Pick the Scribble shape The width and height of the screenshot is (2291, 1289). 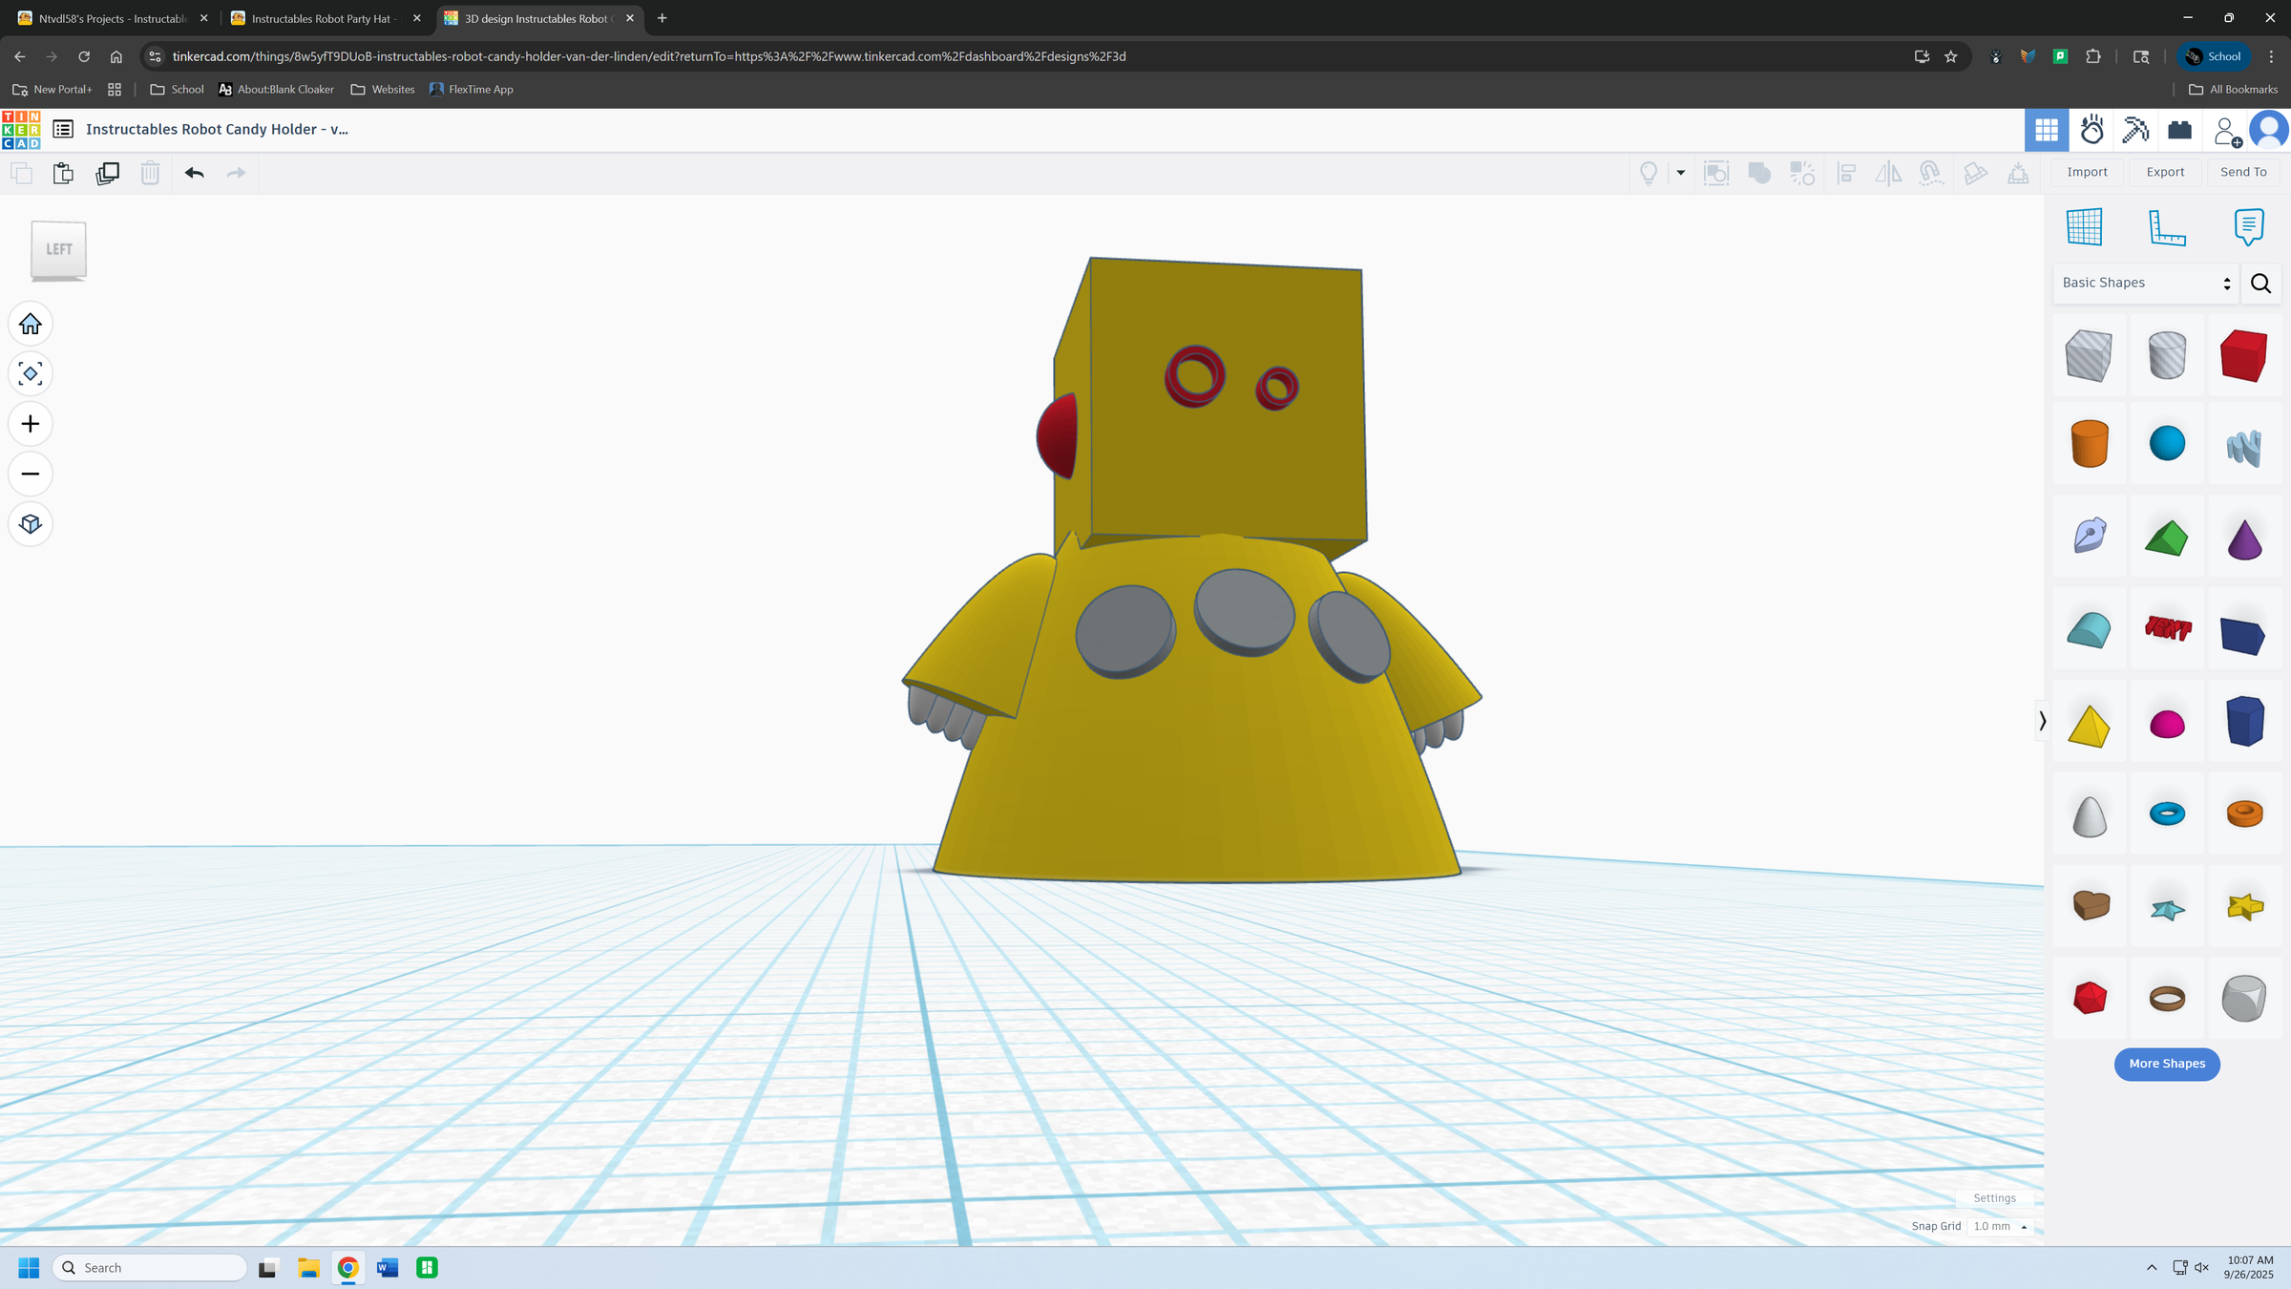click(2244, 447)
